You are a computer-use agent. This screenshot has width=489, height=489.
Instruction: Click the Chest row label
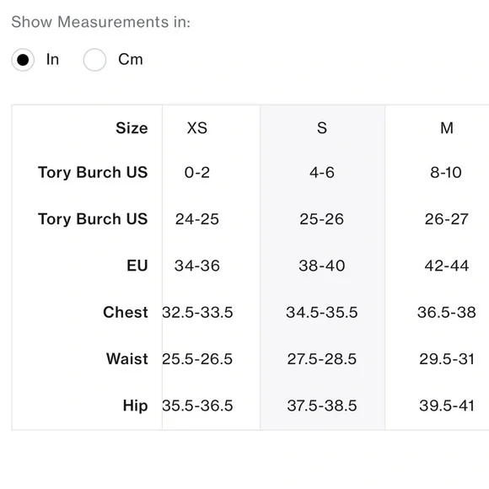tap(126, 312)
